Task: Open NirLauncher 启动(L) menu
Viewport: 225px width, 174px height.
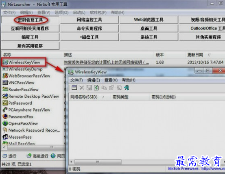Action: 79,13
